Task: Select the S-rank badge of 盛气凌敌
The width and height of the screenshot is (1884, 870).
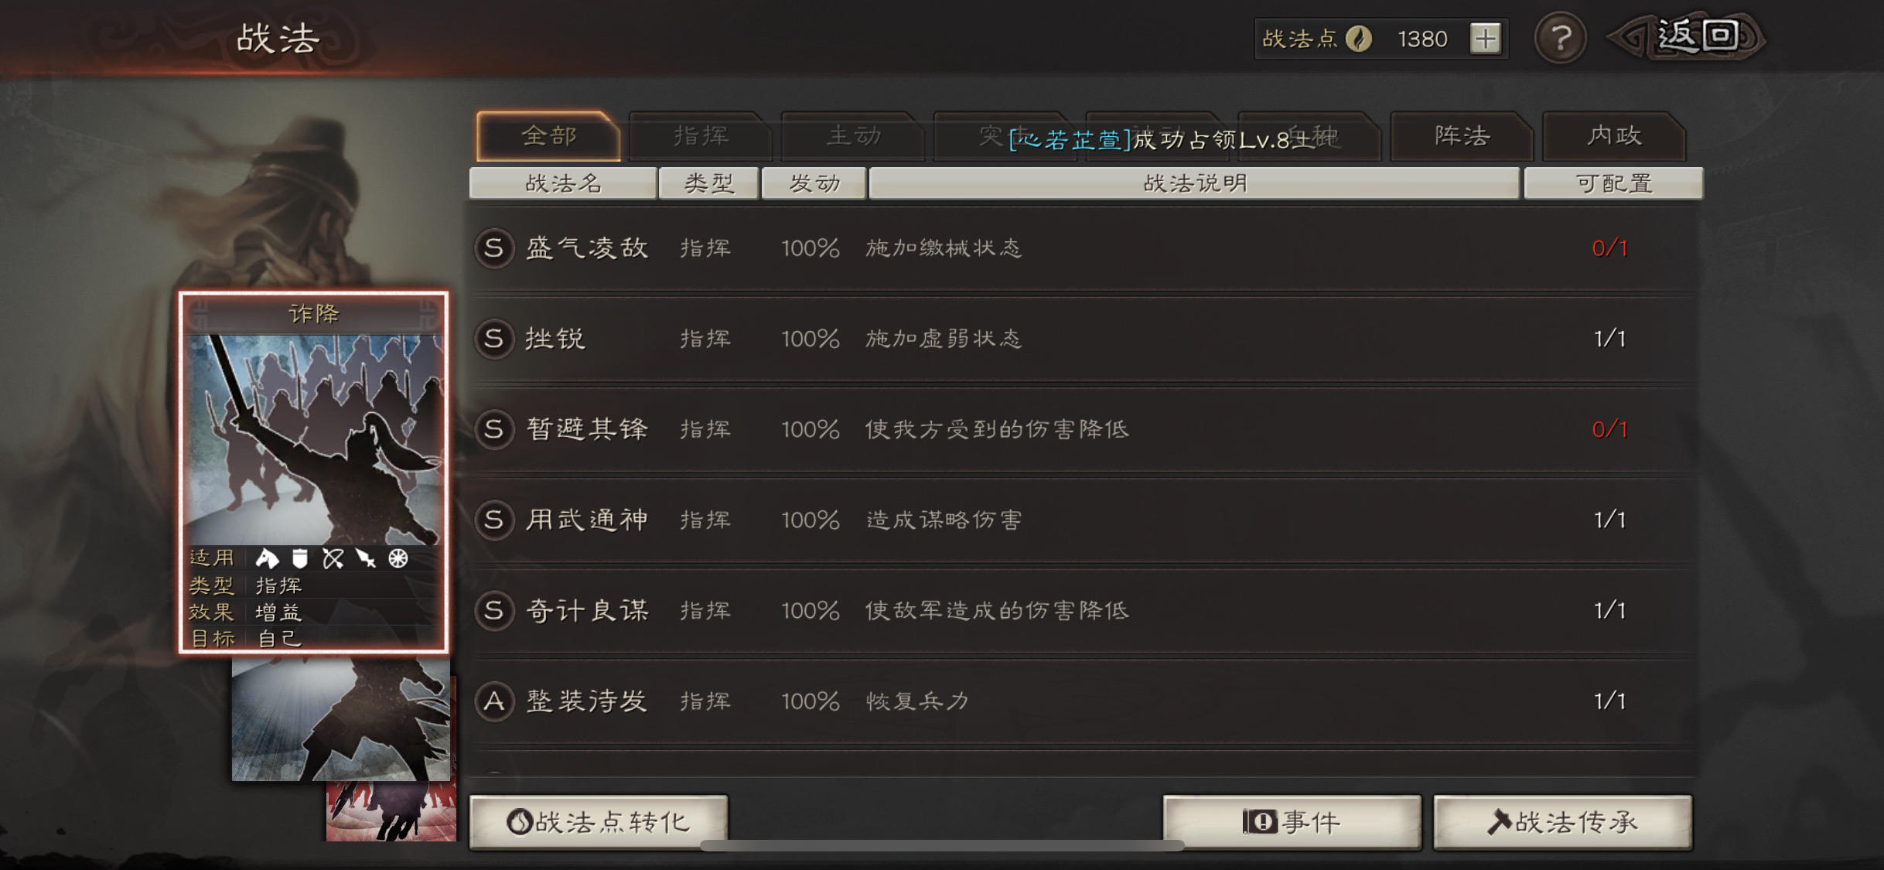Action: pyautogui.click(x=494, y=248)
